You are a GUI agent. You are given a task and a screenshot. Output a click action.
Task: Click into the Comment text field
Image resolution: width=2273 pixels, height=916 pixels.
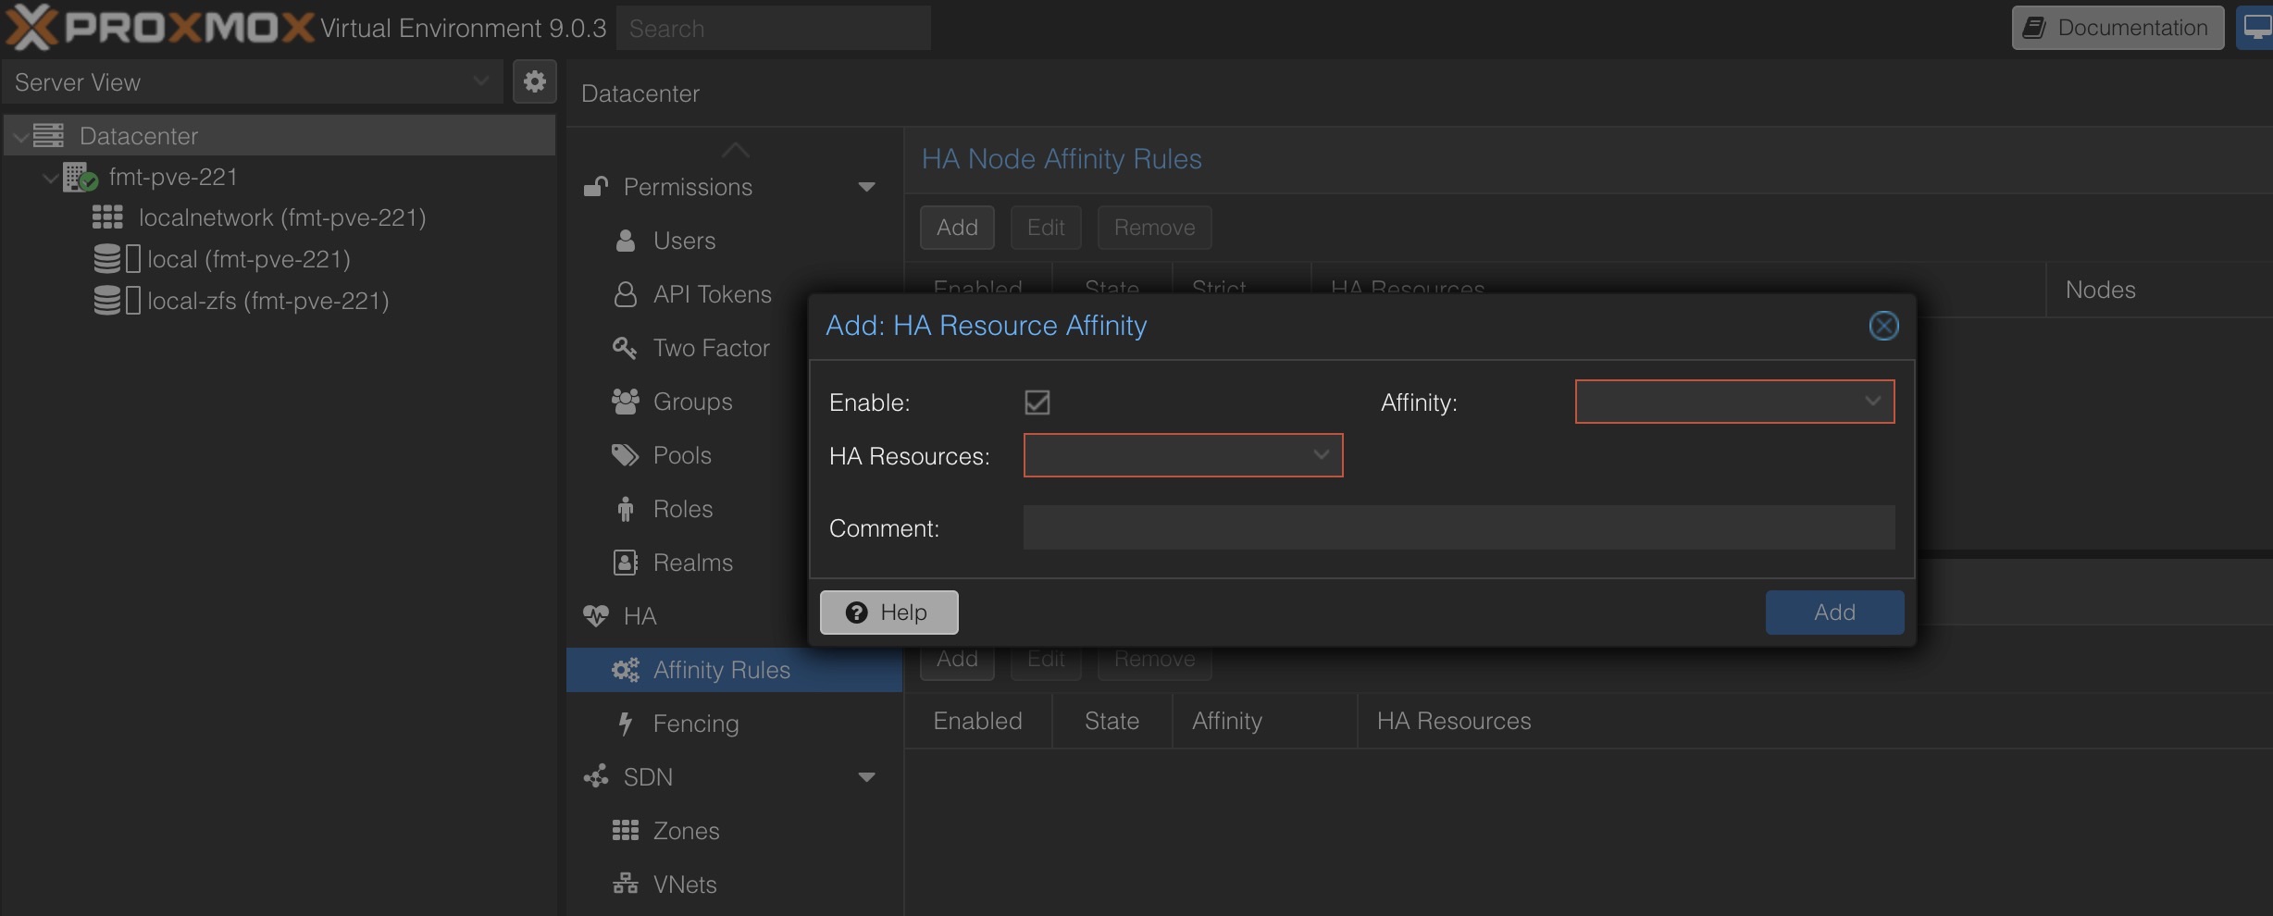point(1459,527)
